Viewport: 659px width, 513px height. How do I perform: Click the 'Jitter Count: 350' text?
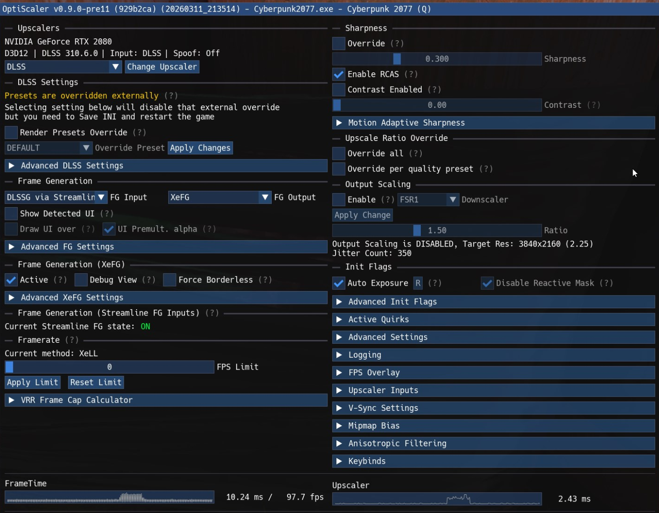pyautogui.click(x=372, y=253)
